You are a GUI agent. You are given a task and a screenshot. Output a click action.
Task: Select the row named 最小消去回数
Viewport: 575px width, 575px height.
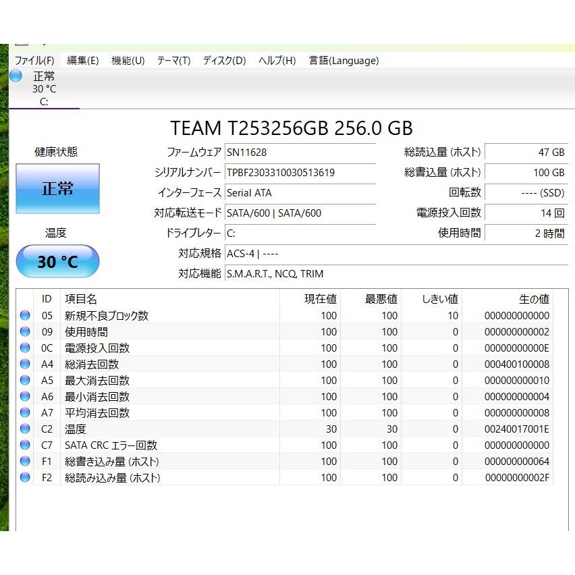[285, 396]
